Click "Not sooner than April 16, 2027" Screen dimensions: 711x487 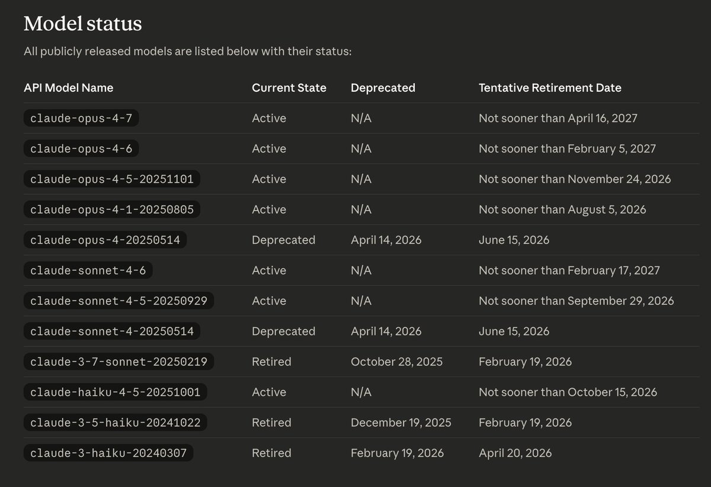click(x=558, y=118)
